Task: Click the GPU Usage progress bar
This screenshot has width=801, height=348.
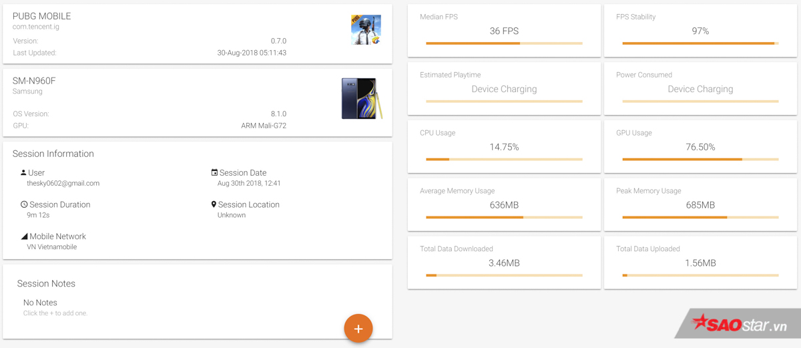Action: 700,160
